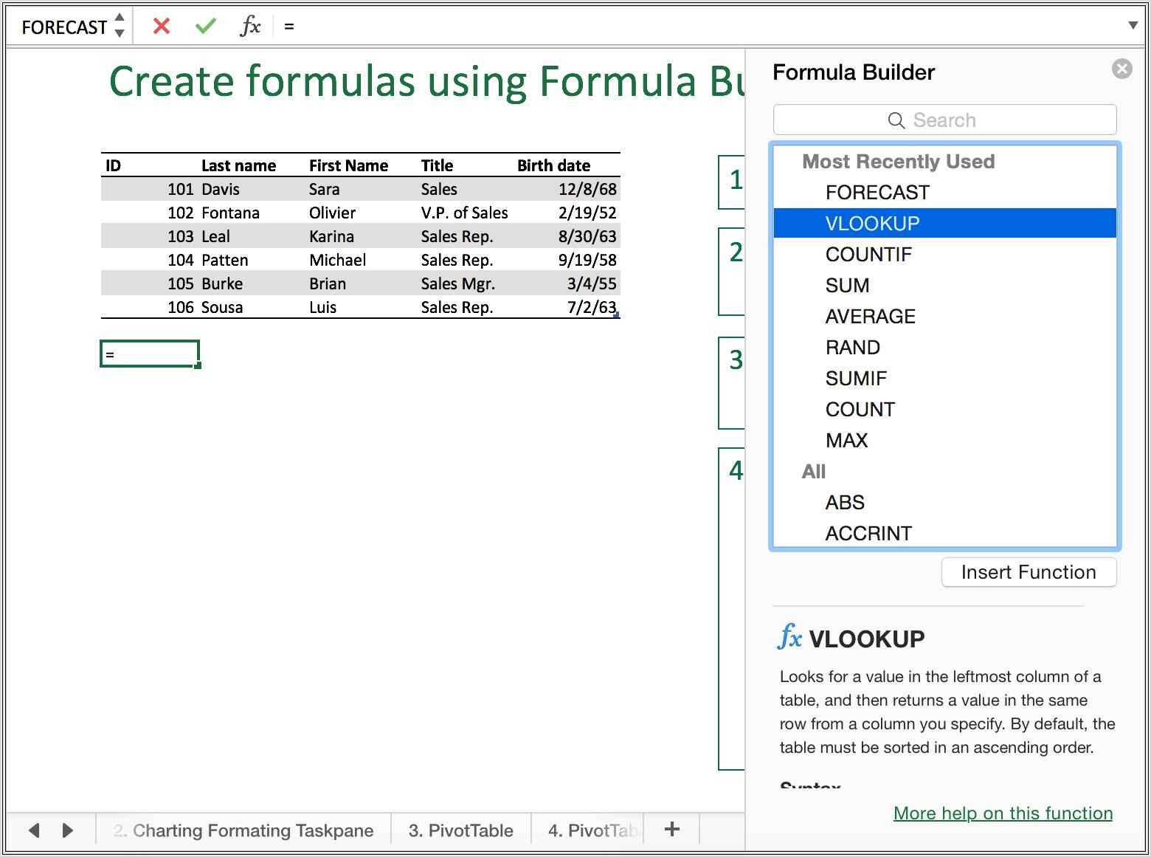
Task: Click the active cell containing the equals sign
Action: click(150, 354)
